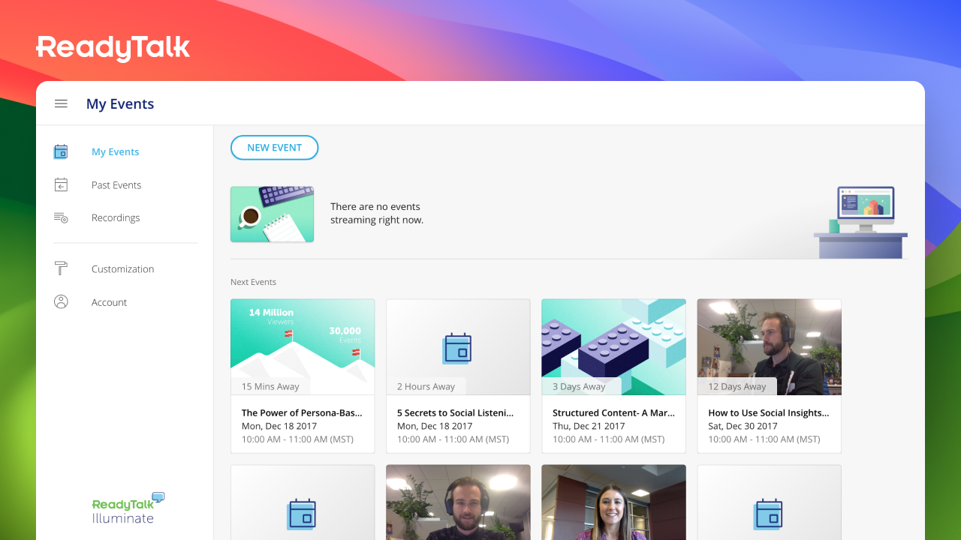Click the My Events calendar icon
The width and height of the screenshot is (961, 540).
coord(61,151)
